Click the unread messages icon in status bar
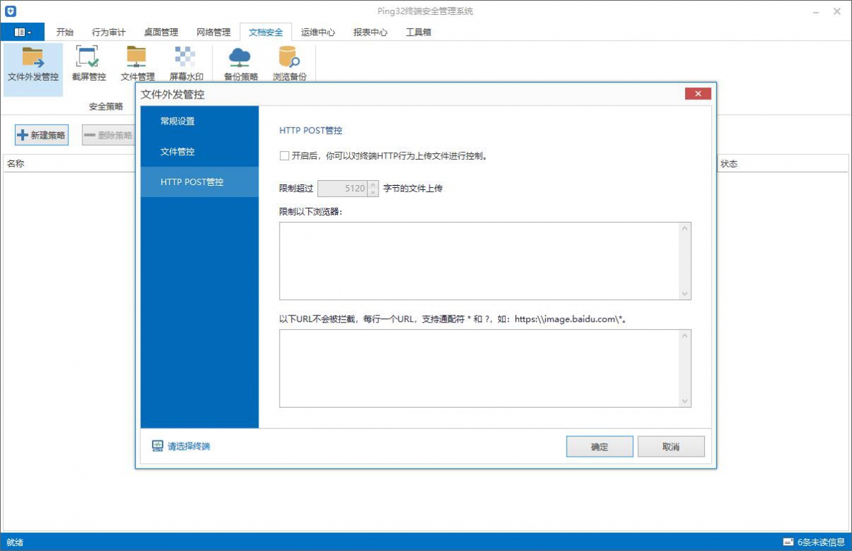Screen dimensions: 852x551 [788, 540]
